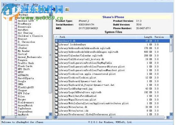Screen dimensions: 176x125
Task: Click file icon beside call_history.db
Action: pos(56,59)
